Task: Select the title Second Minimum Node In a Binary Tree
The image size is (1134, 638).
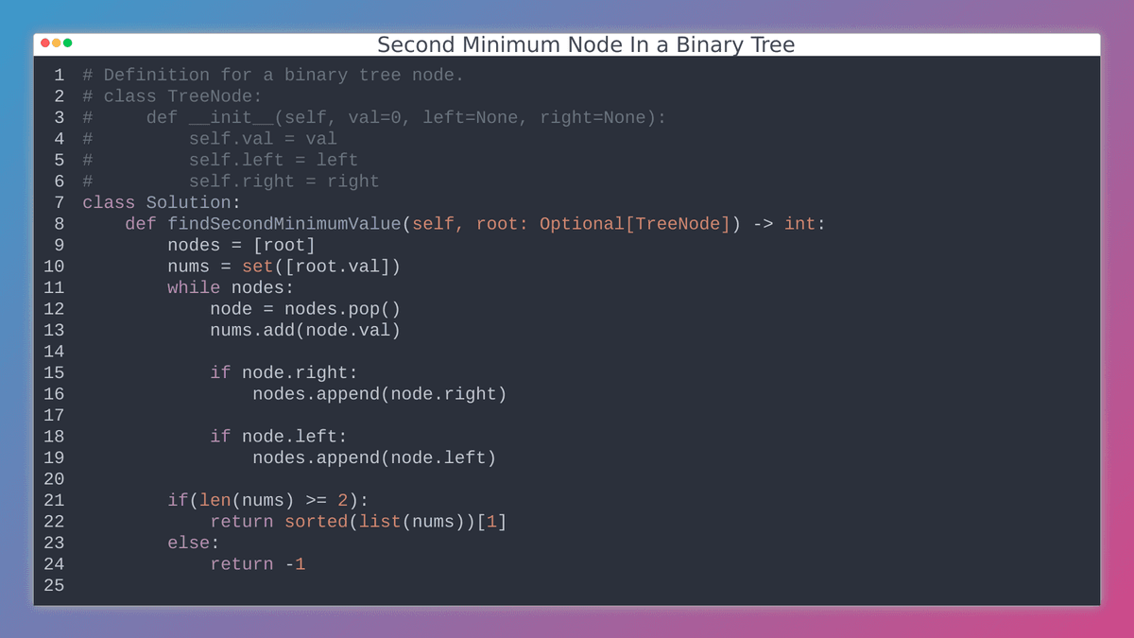Action: (585, 44)
